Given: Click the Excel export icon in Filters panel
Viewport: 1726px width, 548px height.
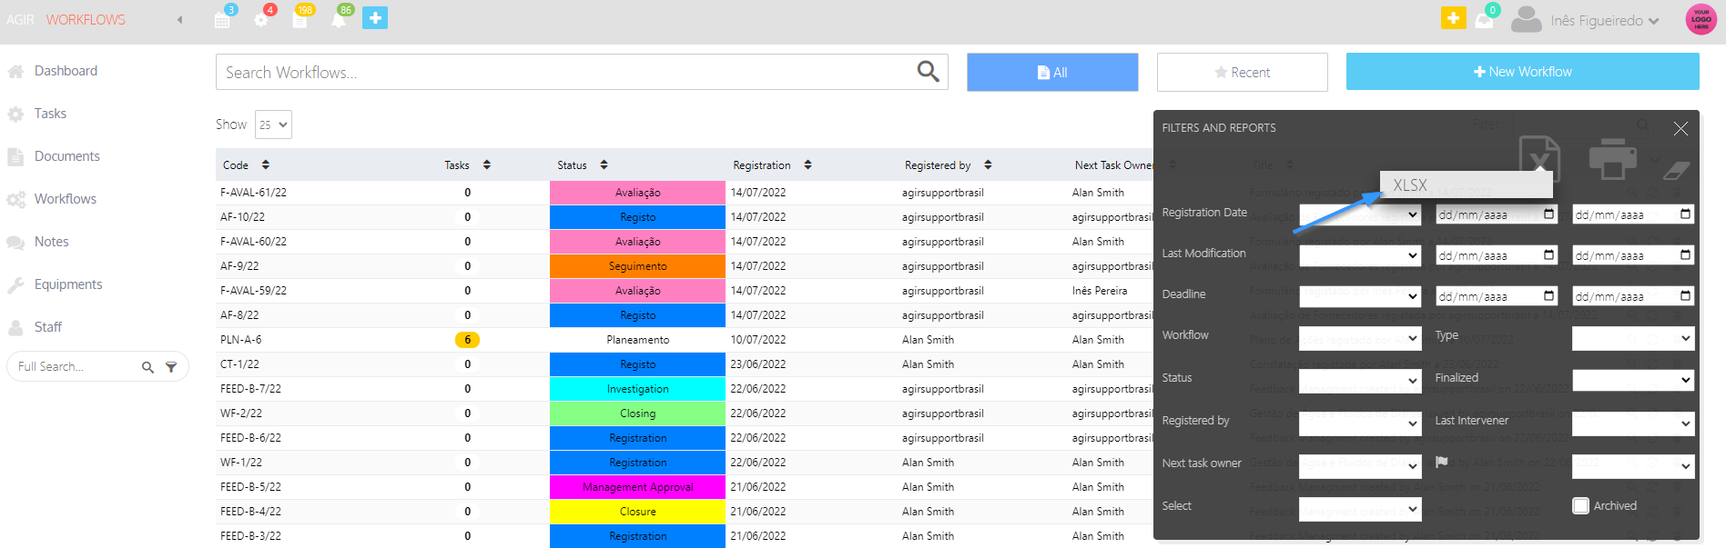Looking at the screenshot, I should pos(1538,157).
